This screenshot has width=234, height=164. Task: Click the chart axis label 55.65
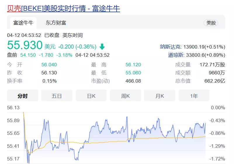[x=13, y=133]
